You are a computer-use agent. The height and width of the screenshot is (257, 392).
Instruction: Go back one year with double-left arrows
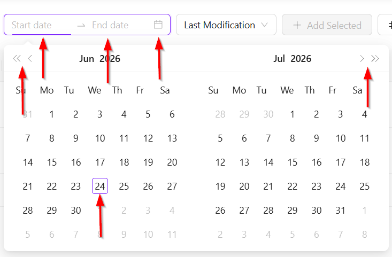point(17,59)
